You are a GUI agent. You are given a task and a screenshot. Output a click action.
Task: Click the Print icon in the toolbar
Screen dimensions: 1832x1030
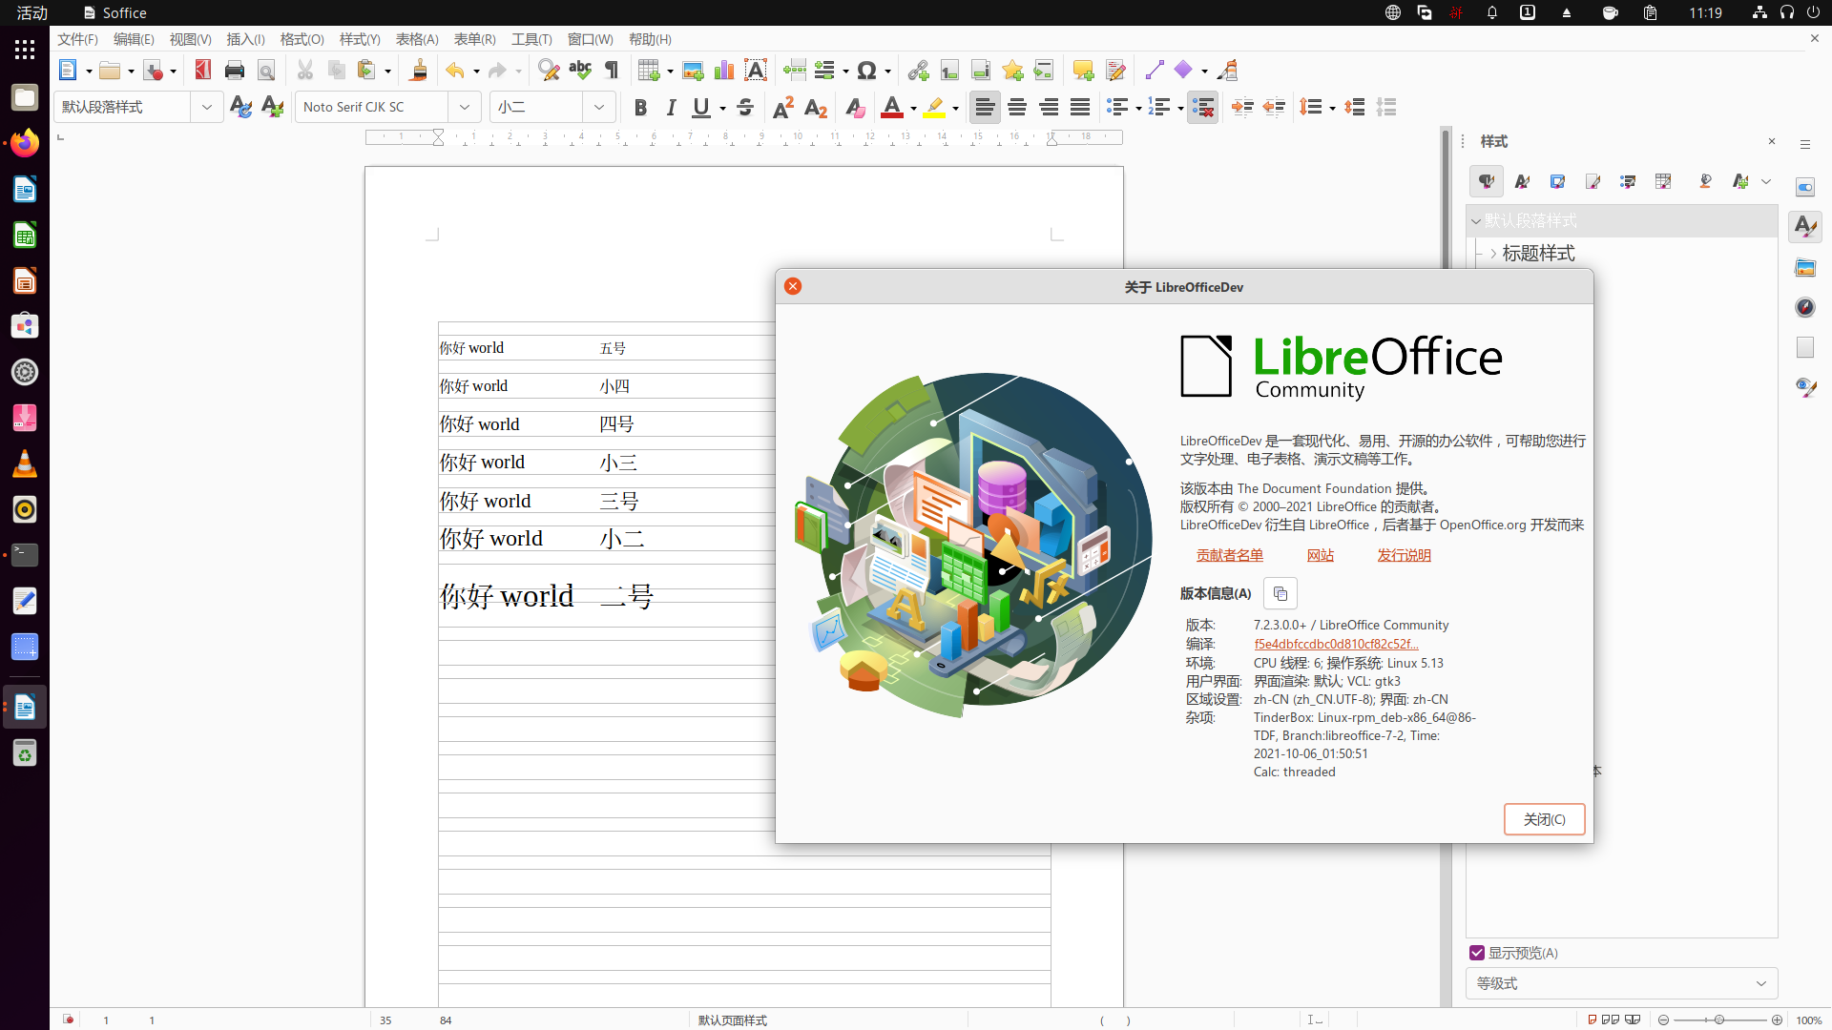235,71
